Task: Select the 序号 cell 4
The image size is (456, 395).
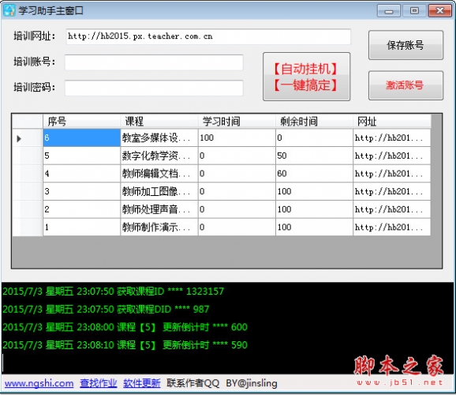Action: coord(82,174)
